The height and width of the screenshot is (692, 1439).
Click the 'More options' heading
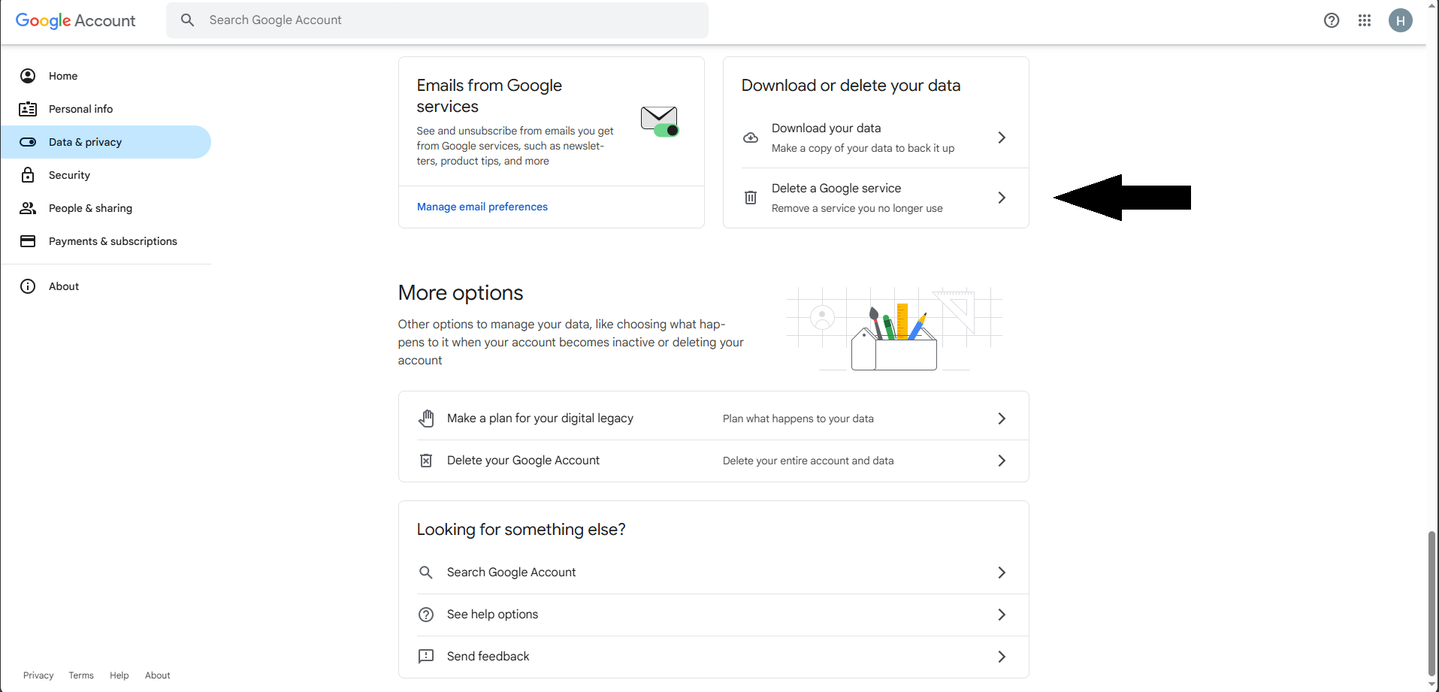461,293
